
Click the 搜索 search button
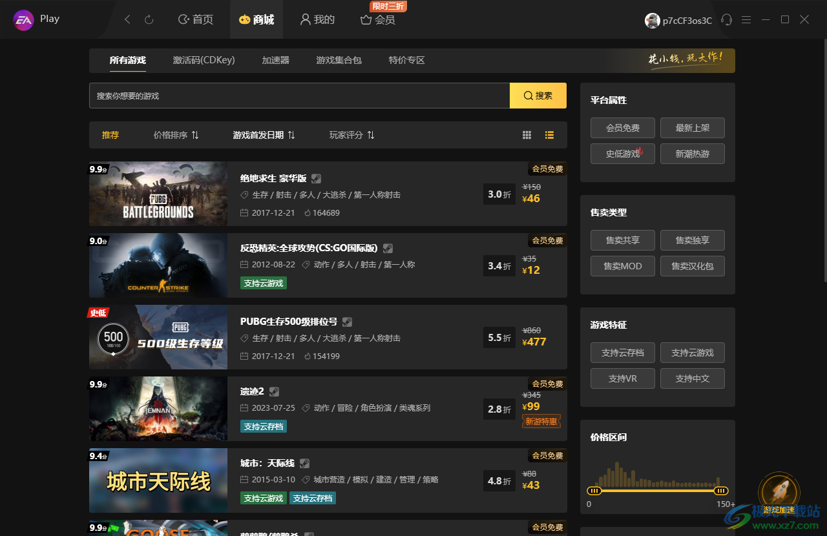538,96
